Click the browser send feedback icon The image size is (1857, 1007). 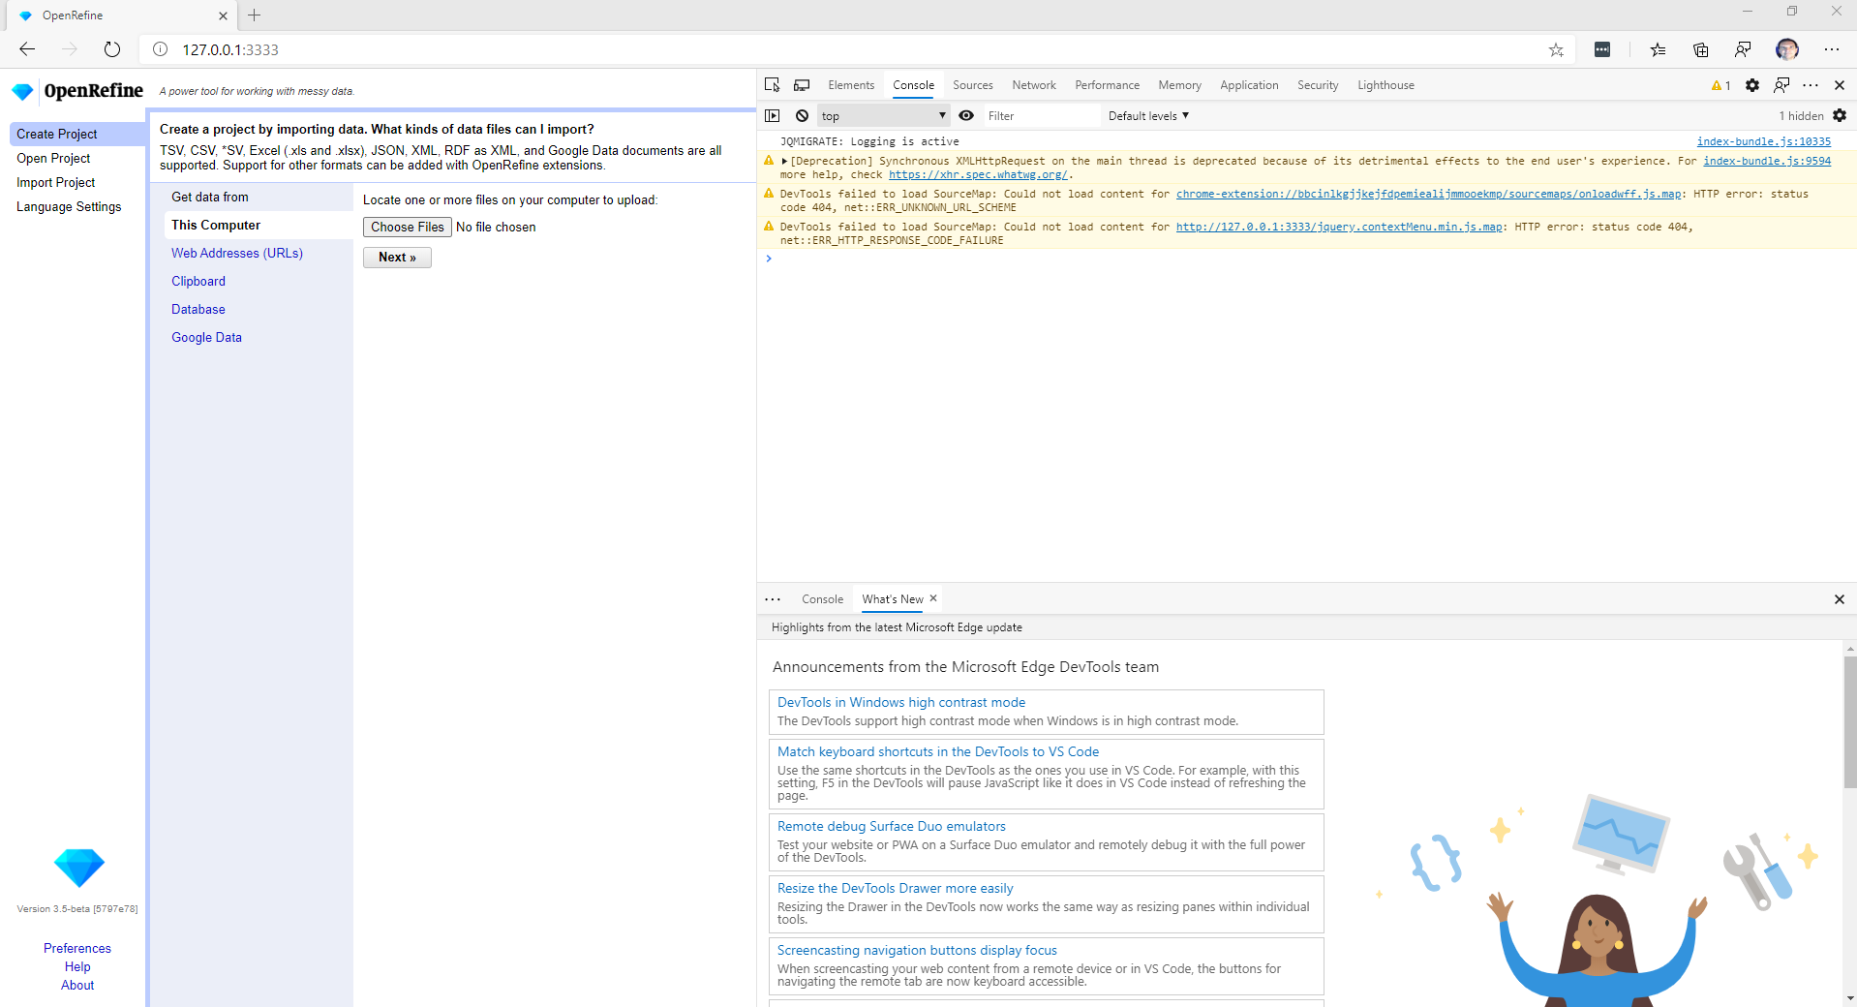pyautogui.click(x=1743, y=49)
